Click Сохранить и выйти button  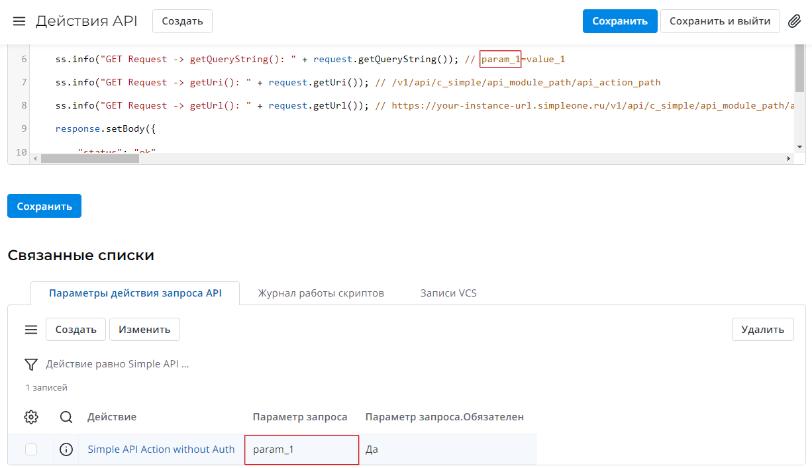click(x=720, y=21)
